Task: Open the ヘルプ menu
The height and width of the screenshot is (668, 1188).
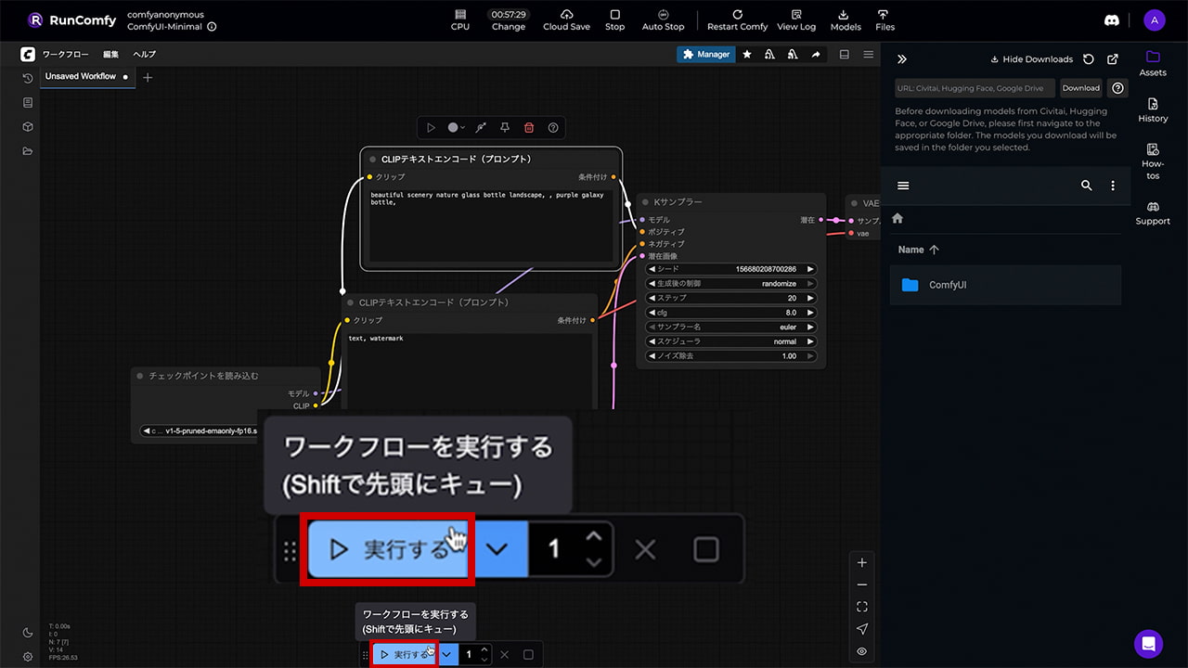Action: 144,55
